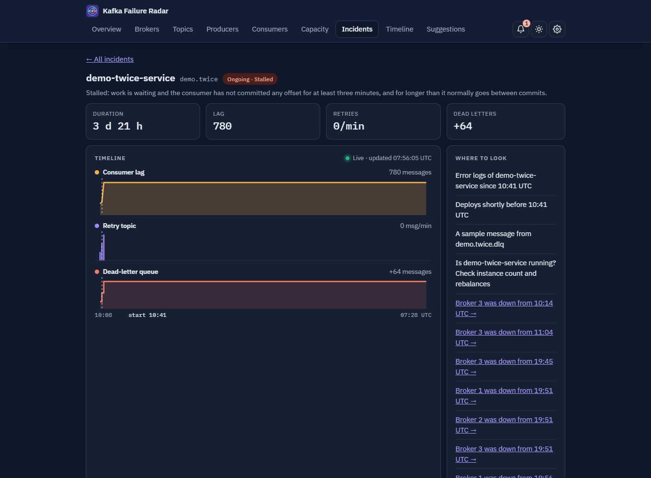This screenshot has height=478, width=651.
Task: Switch to the Timeline tab
Action: [x=400, y=29]
